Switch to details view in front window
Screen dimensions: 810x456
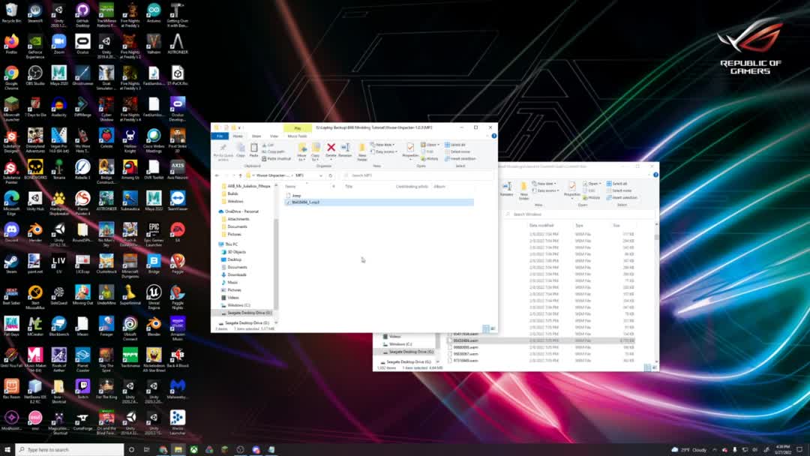[486, 328]
